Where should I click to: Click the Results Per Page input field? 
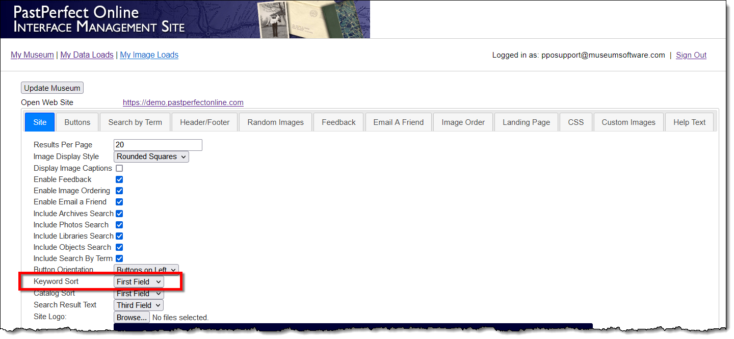pos(158,145)
